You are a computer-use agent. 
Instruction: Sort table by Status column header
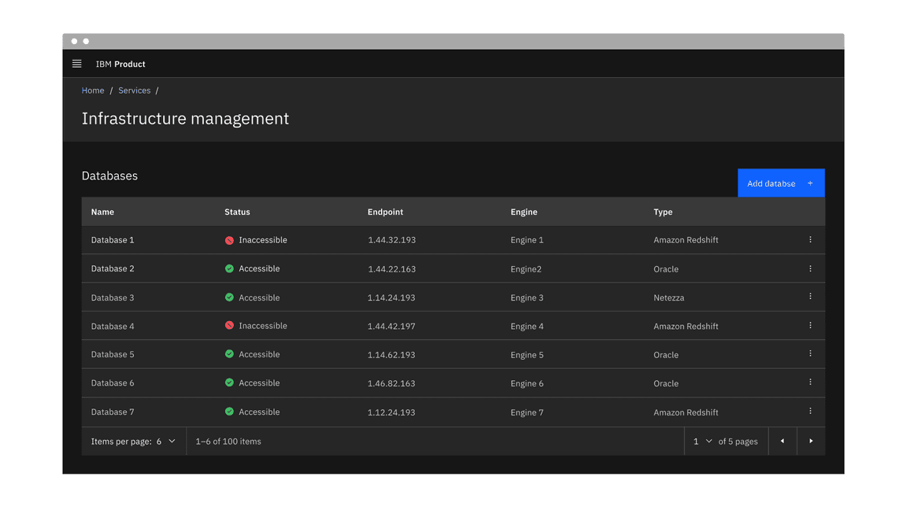(x=237, y=212)
